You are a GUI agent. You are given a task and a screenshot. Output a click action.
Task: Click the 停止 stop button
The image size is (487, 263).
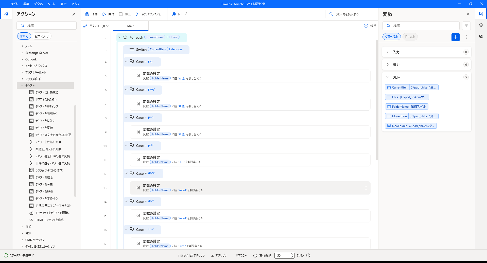click(125, 14)
